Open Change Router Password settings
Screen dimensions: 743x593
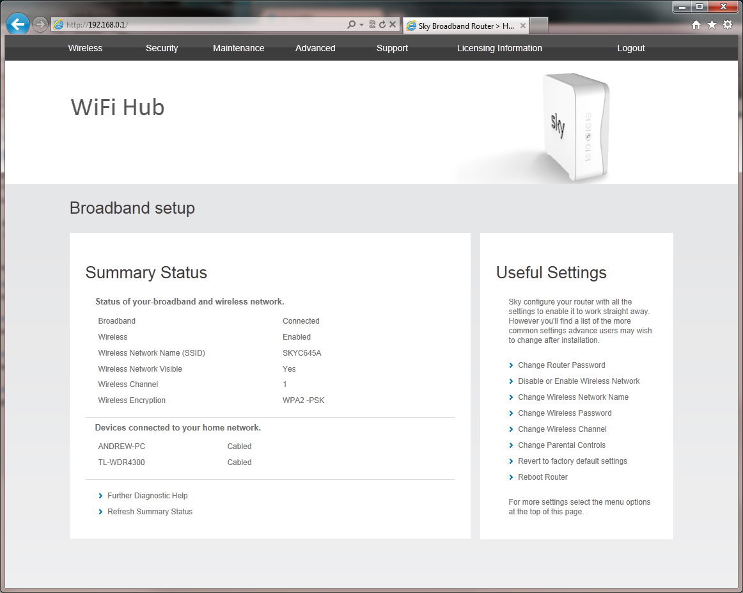tap(561, 365)
